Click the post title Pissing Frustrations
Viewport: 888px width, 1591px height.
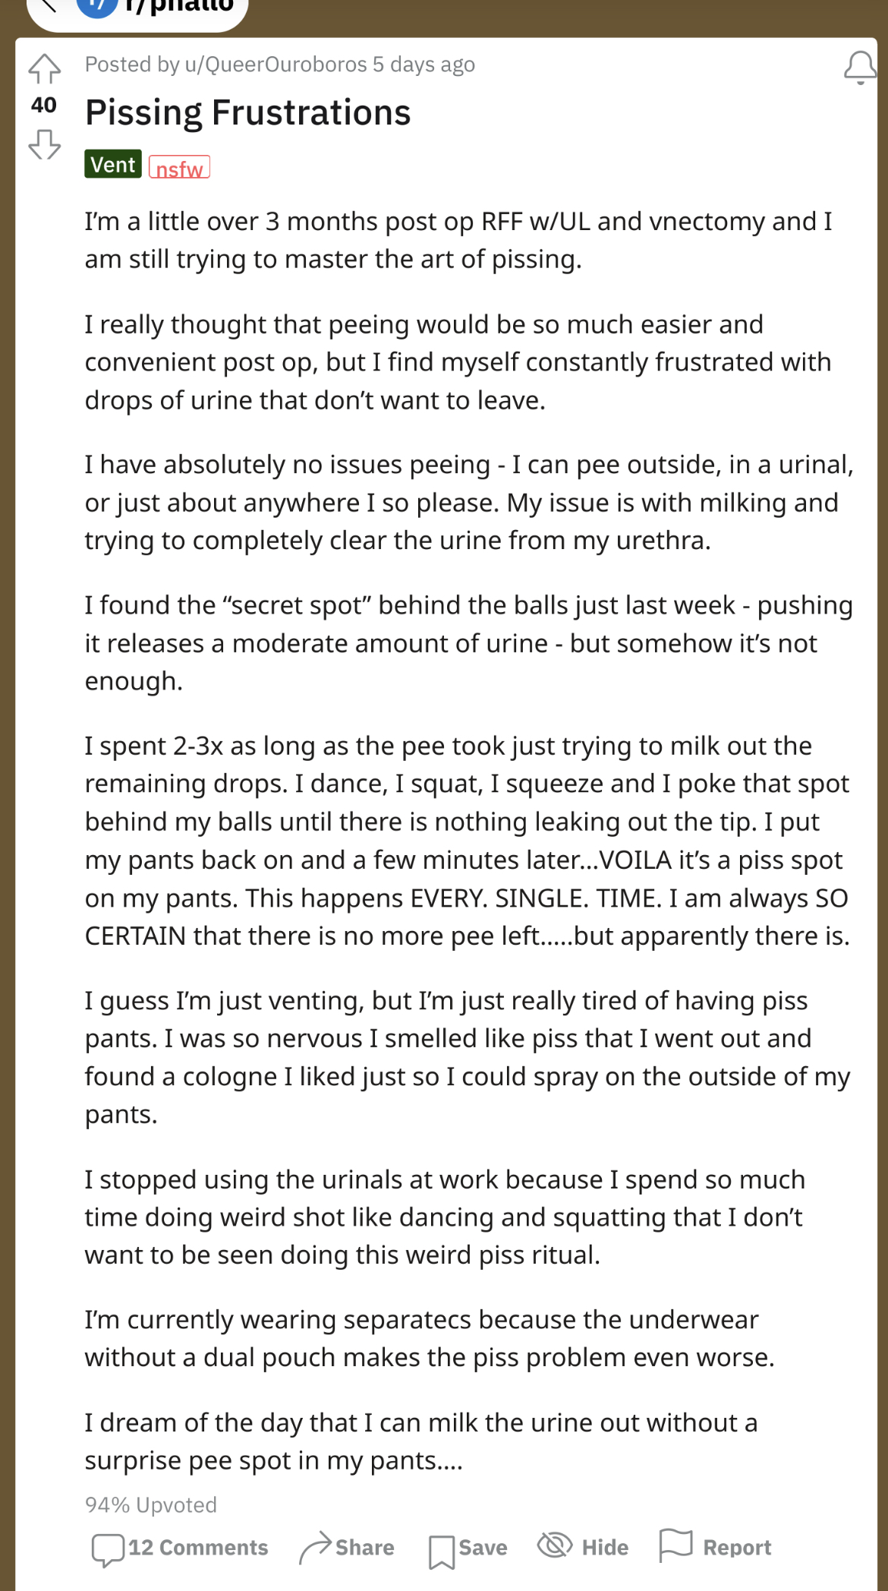tap(247, 112)
